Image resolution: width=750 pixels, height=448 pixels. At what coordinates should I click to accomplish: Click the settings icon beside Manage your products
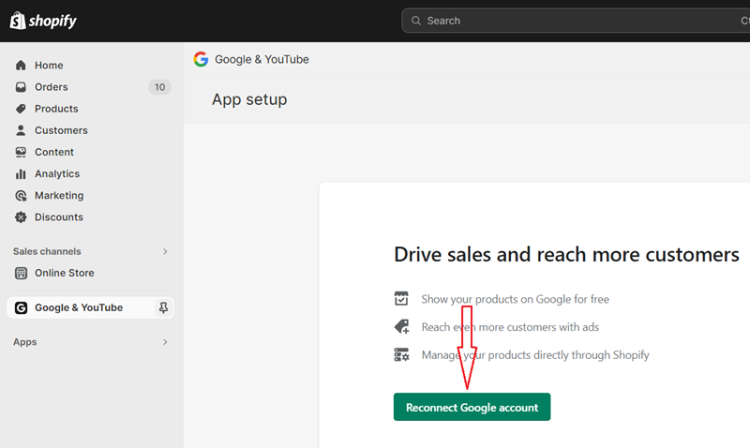401,355
